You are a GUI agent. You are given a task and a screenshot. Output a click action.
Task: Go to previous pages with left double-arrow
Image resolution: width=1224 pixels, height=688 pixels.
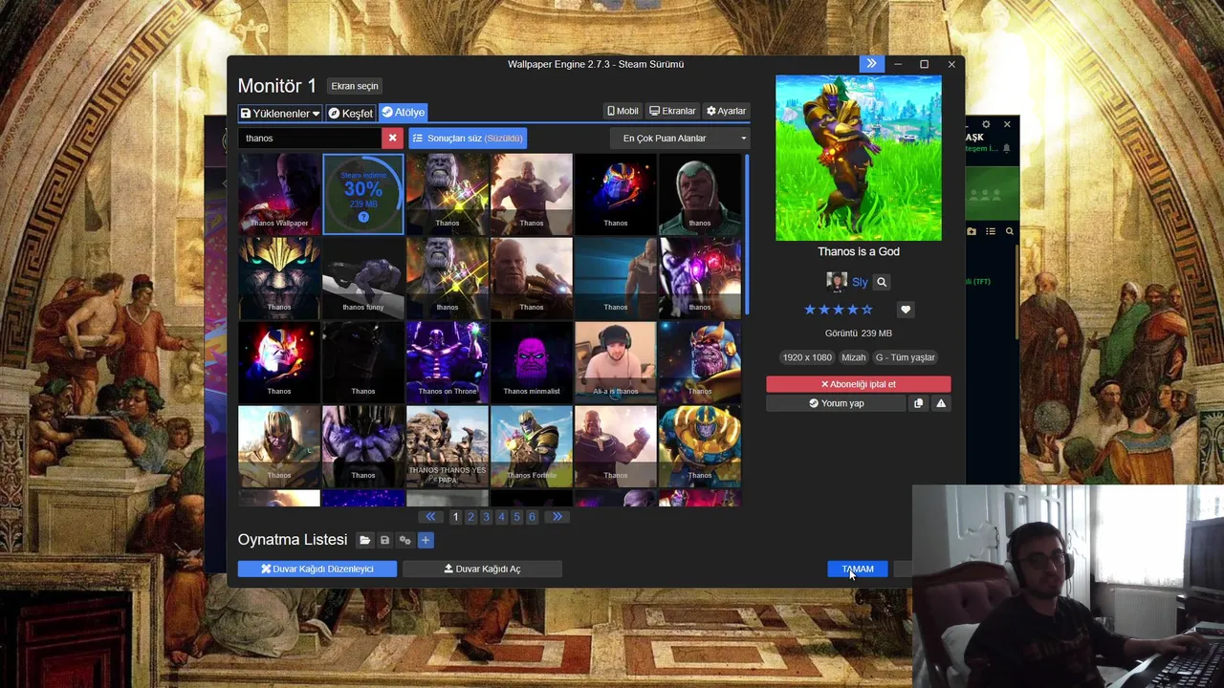430,517
